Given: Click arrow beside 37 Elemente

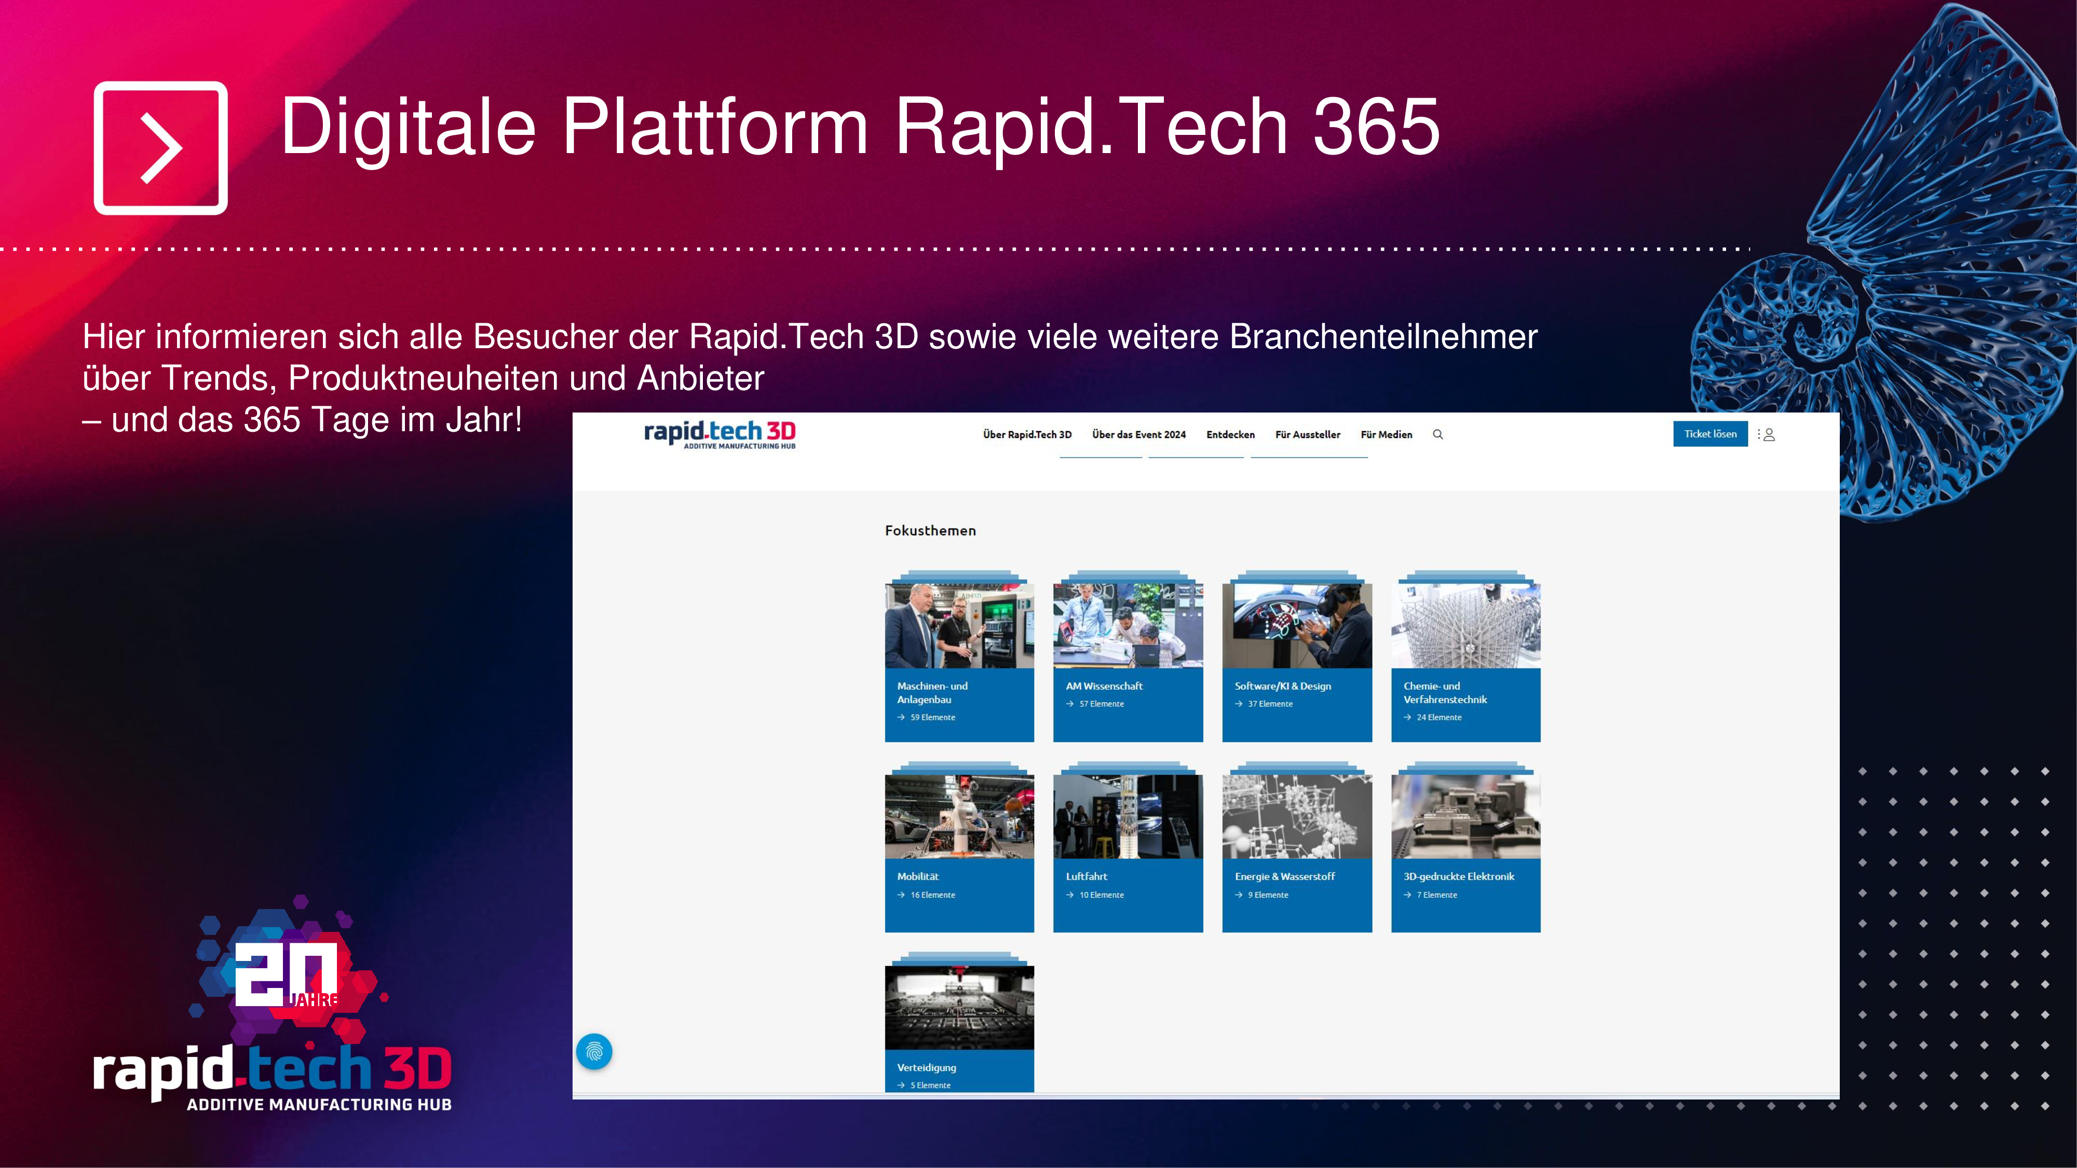Looking at the screenshot, I should pos(1239,704).
